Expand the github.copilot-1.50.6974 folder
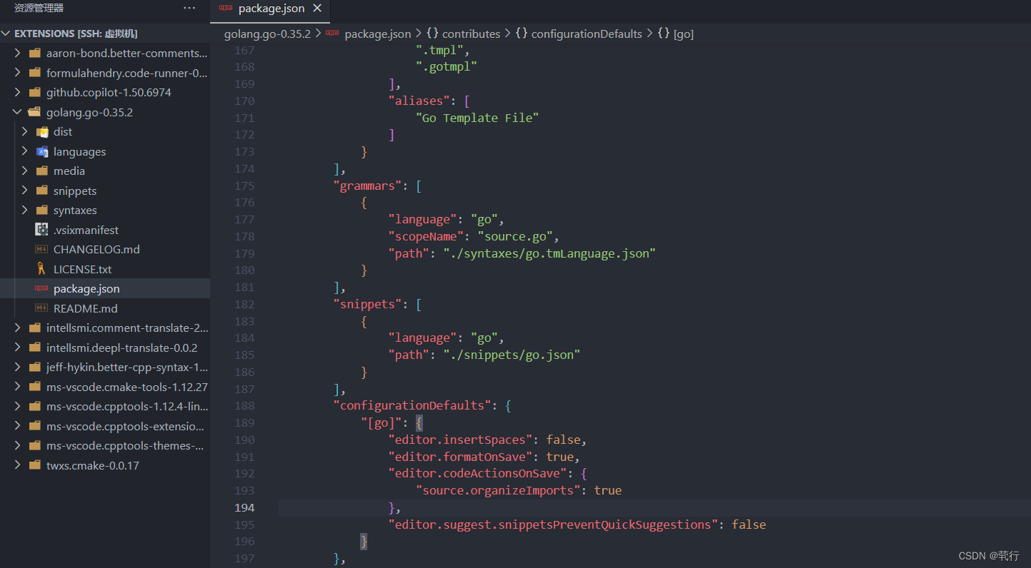 pyautogui.click(x=18, y=92)
